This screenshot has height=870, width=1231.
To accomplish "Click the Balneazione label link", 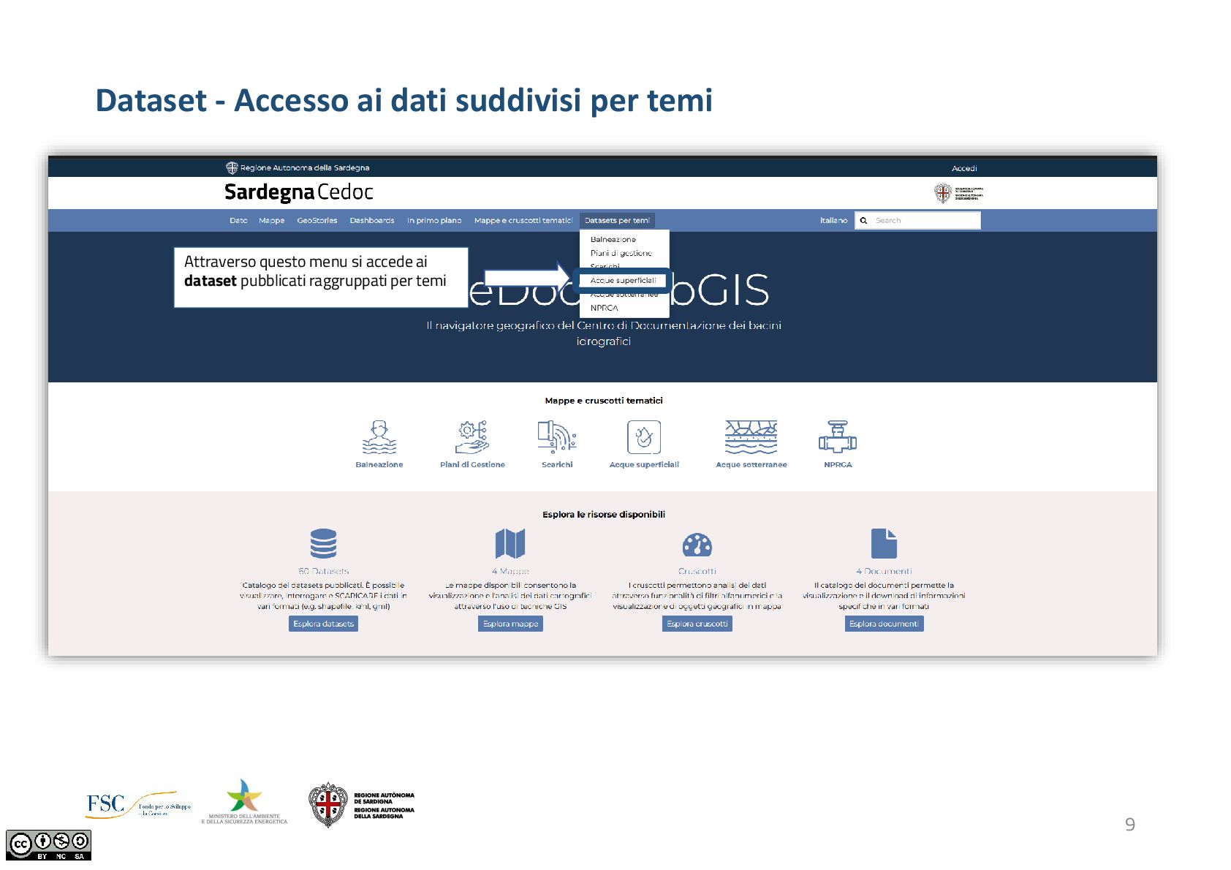I will tap(379, 464).
